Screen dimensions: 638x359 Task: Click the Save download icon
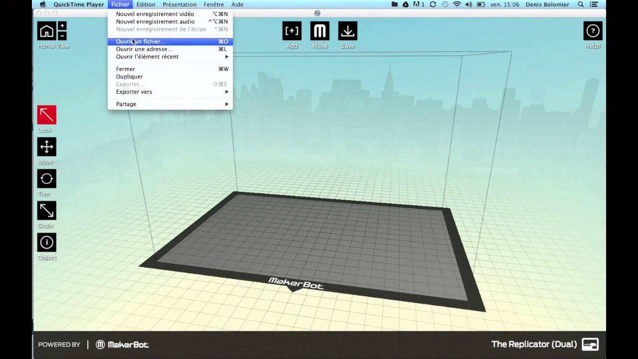(x=347, y=31)
